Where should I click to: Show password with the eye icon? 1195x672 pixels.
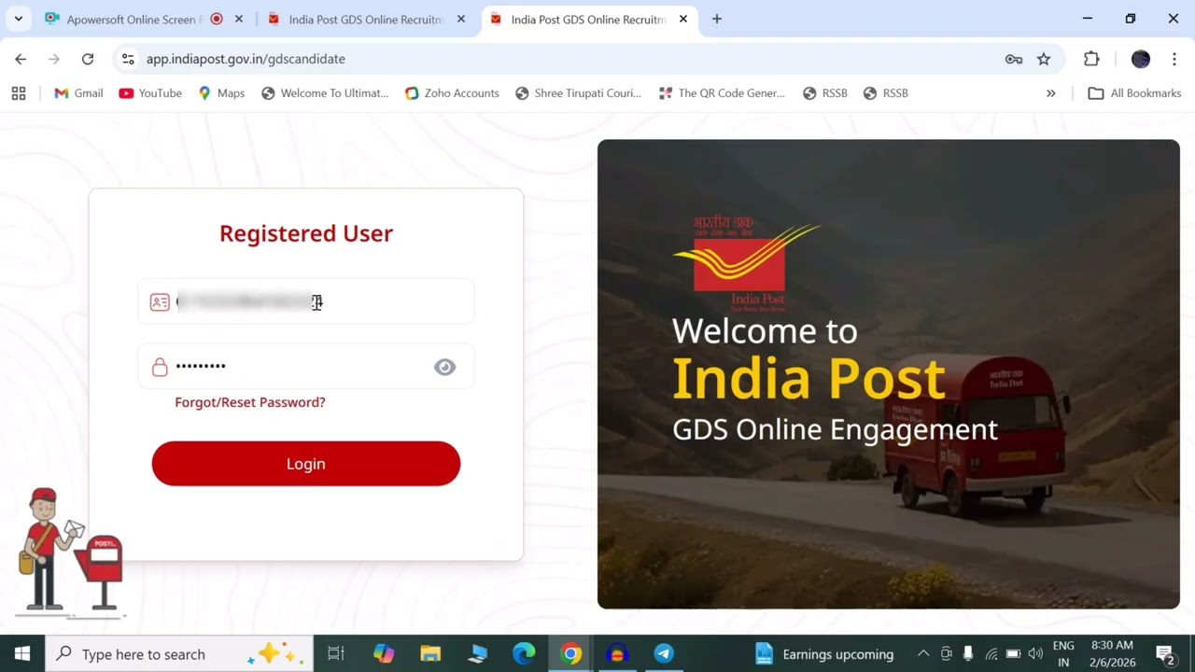pos(444,367)
